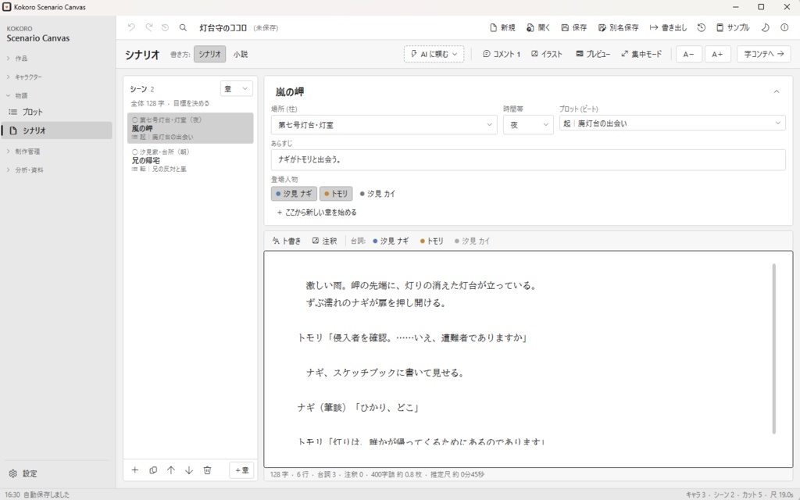Toggle character chip 汐見 ナギ in 登場人物
The height and width of the screenshot is (500, 800).
point(294,194)
